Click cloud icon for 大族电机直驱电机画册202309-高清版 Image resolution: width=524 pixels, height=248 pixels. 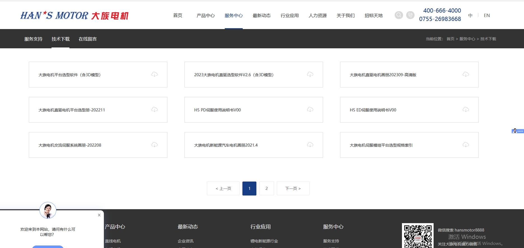(466, 74)
